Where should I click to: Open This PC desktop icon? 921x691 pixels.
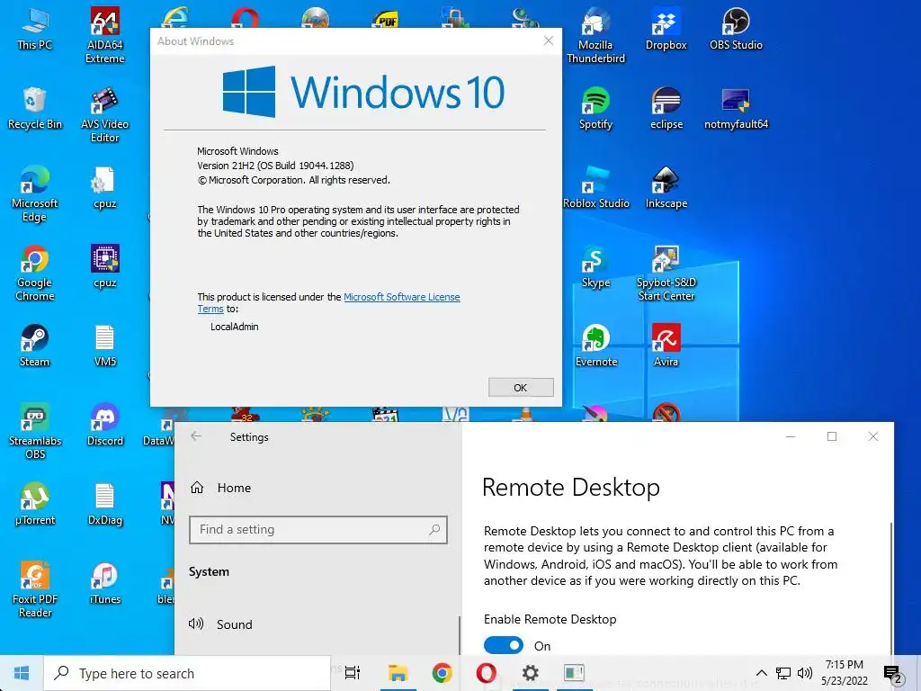tap(35, 30)
